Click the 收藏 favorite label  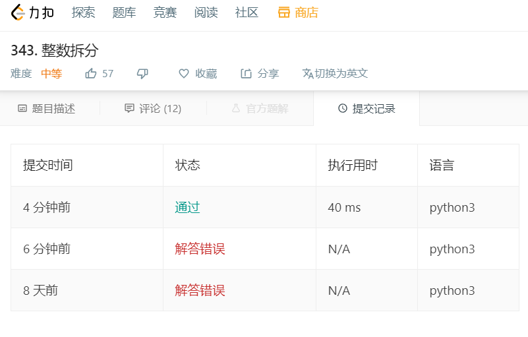point(206,73)
